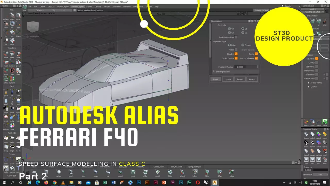Choose Edge alignment type

pos(229,45)
